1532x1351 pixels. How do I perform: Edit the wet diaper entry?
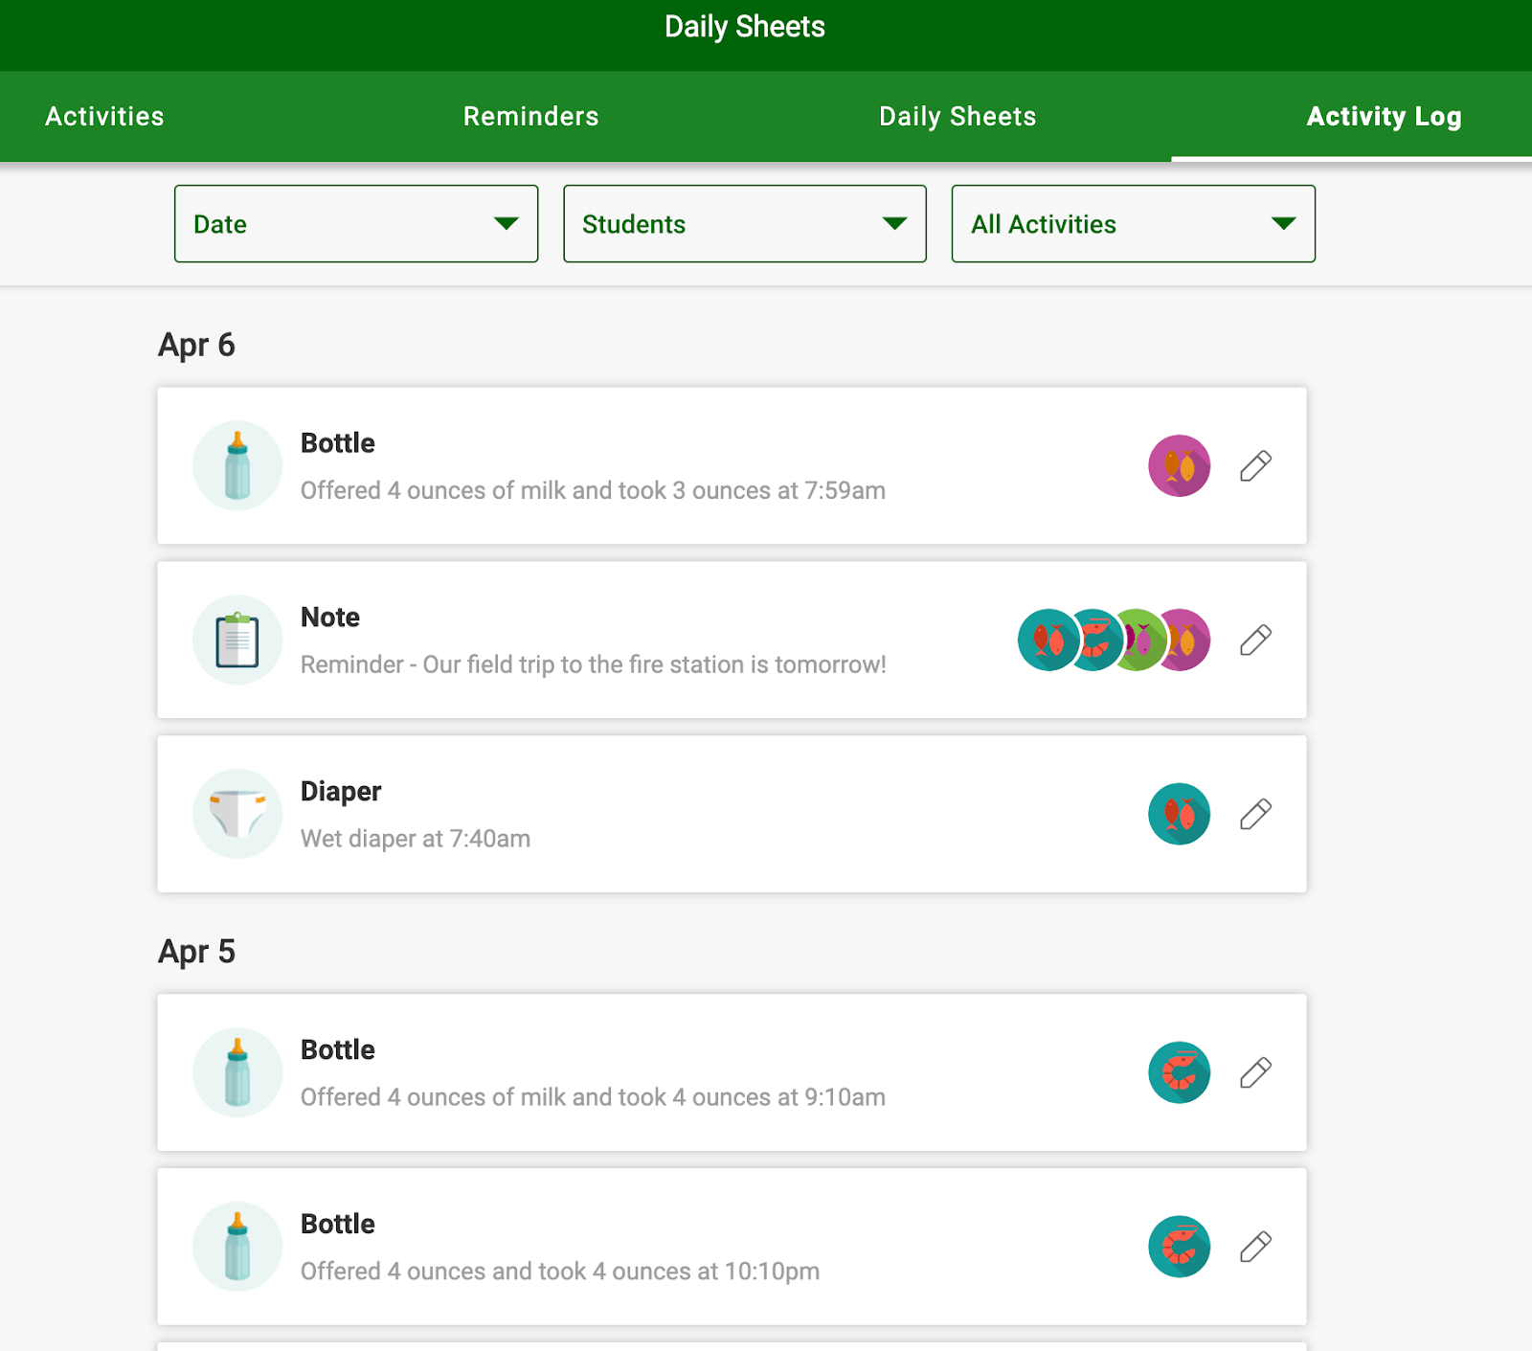pyautogui.click(x=1255, y=813)
